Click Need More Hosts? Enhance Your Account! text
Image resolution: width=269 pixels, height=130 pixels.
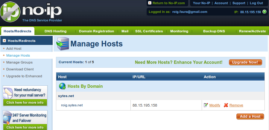click(x=179, y=62)
